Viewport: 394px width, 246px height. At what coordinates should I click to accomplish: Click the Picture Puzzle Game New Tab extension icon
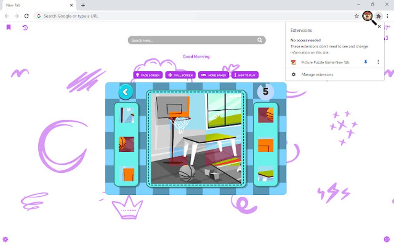294,62
